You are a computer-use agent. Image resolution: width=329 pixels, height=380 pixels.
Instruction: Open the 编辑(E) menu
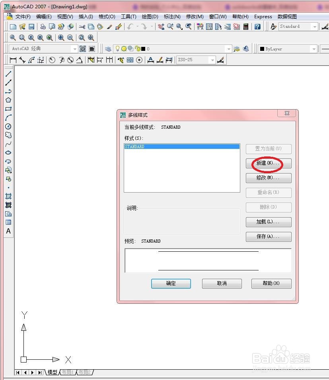click(44, 17)
